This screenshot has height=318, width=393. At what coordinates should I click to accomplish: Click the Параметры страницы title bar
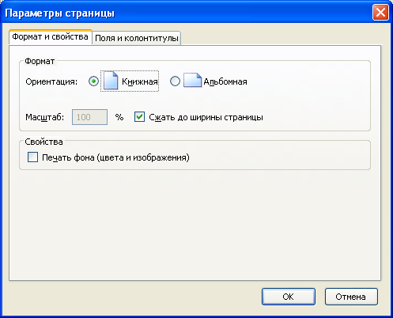(184, 13)
